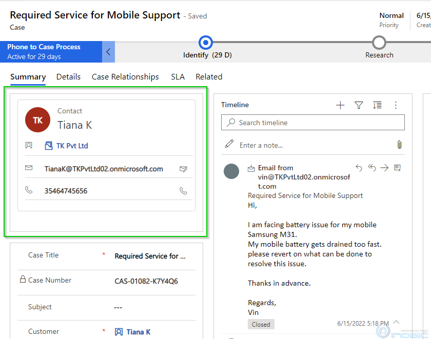Click the case title heading
The image size is (431, 339).
coord(95,15)
